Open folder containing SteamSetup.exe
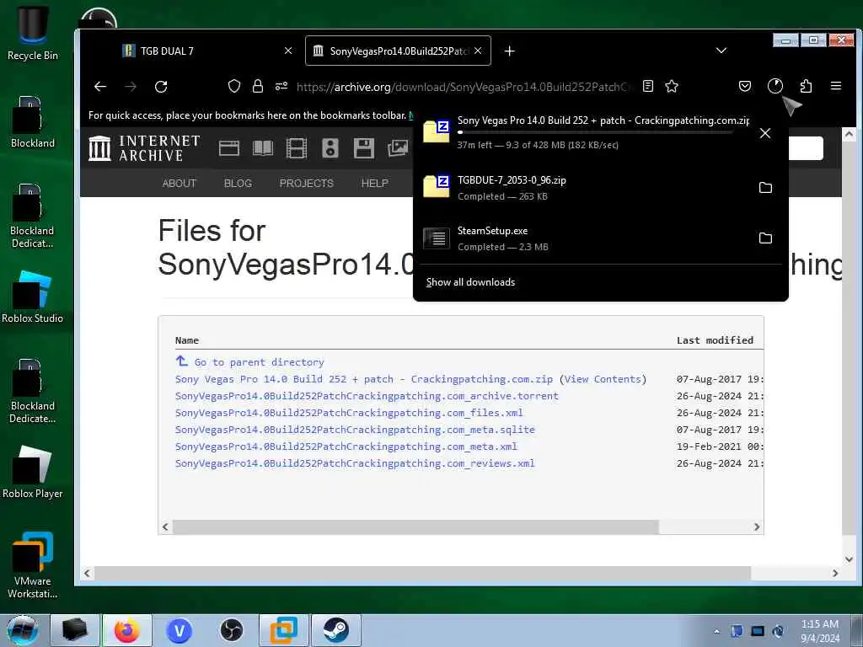The image size is (863, 647). point(765,238)
